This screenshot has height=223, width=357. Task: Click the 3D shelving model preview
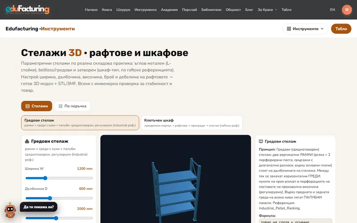pos(175,179)
